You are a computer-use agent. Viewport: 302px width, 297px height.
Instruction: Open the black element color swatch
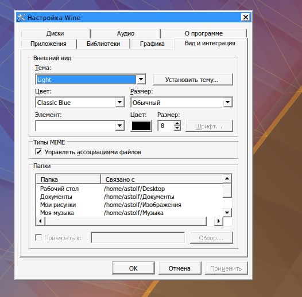click(x=141, y=126)
